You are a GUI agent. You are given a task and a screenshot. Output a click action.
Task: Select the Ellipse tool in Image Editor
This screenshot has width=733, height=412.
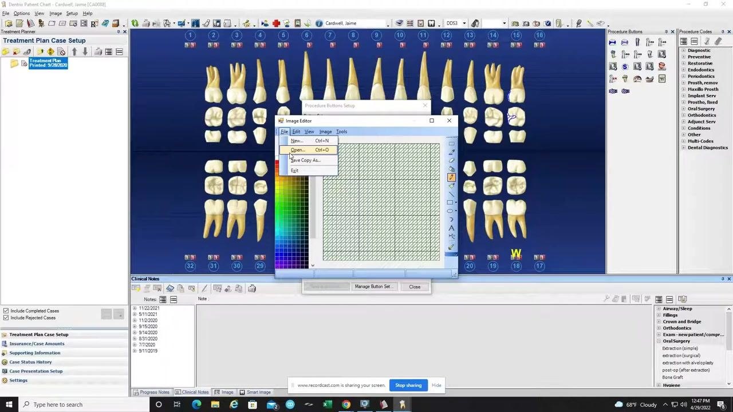pyautogui.click(x=451, y=211)
